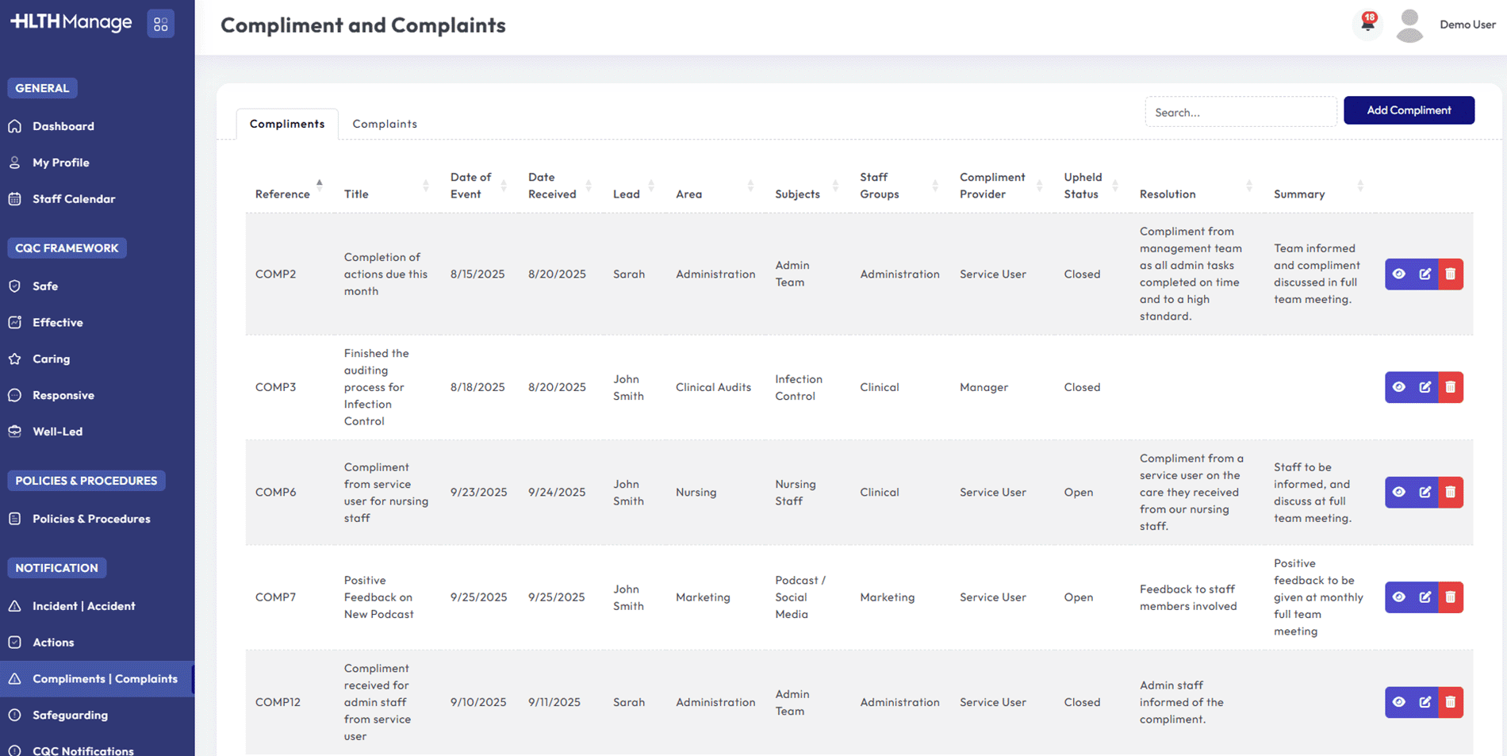Image resolution: width=1507 pixels, height=756 pixels.
Task: Show COMP12 record via eye icon
Action: (x=1398, y=702)
